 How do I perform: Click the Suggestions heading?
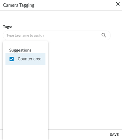(x=20, y=50)
